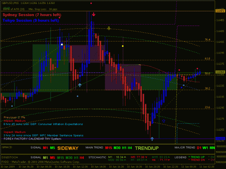Click the red TREND DN legend entry
Viewport: 226px width, 169px height.
pyautogui.click(x=197, y=160)
